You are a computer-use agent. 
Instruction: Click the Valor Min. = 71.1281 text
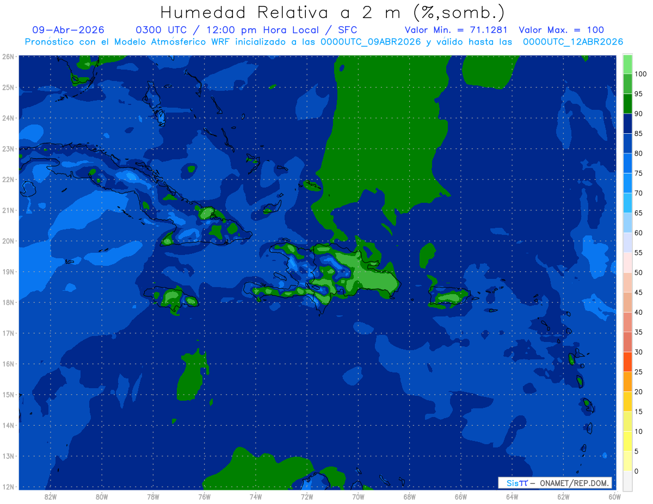tap(456, 30)
